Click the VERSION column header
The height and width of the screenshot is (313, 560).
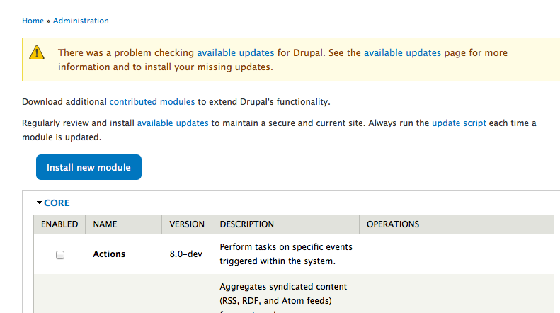pos(187,224)
